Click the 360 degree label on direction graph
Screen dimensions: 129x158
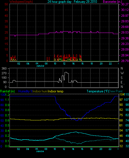coord(4,68)
